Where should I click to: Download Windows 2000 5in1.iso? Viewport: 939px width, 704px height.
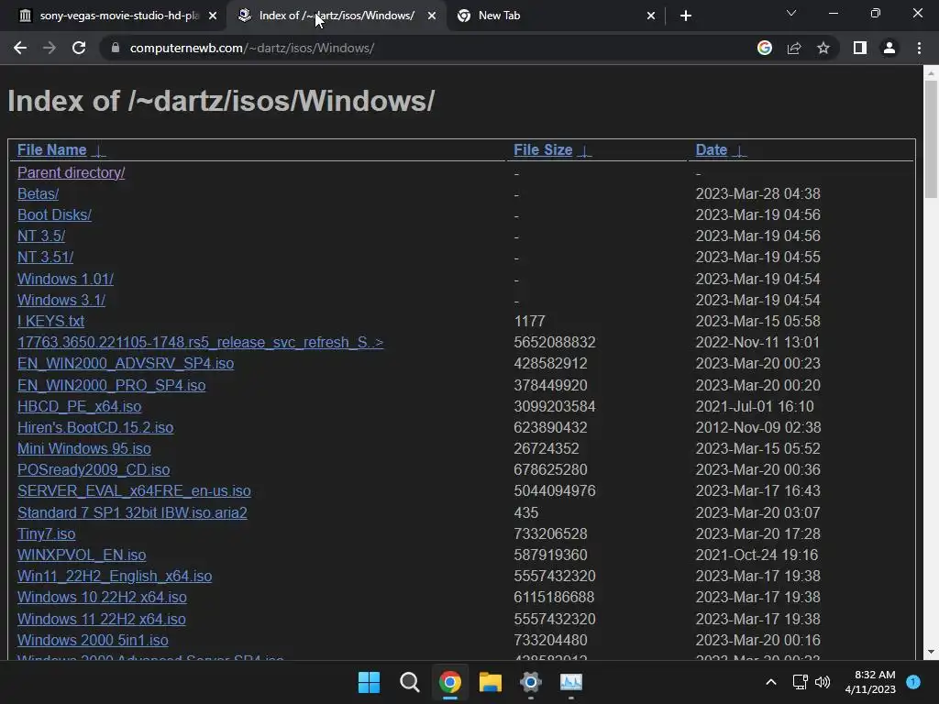93,640
